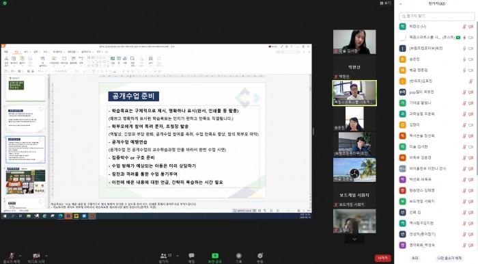Click search icon on shared Windows taskbar
Screen dimensions: 478x264
pyautogui.click(x=13, y=216)
